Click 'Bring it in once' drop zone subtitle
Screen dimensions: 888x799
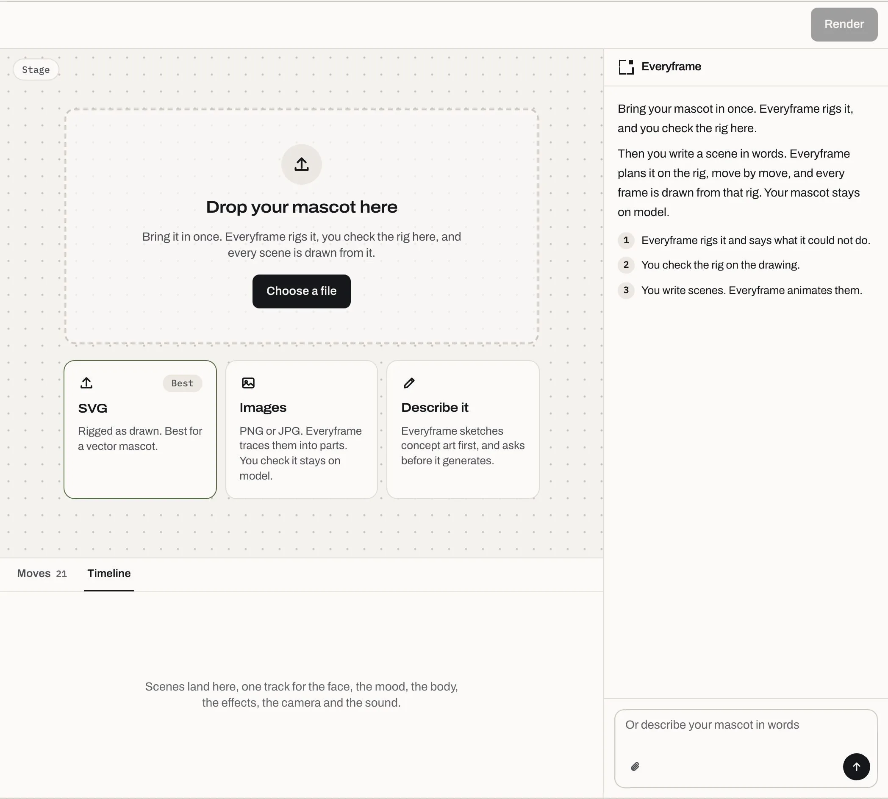(302, 244)
